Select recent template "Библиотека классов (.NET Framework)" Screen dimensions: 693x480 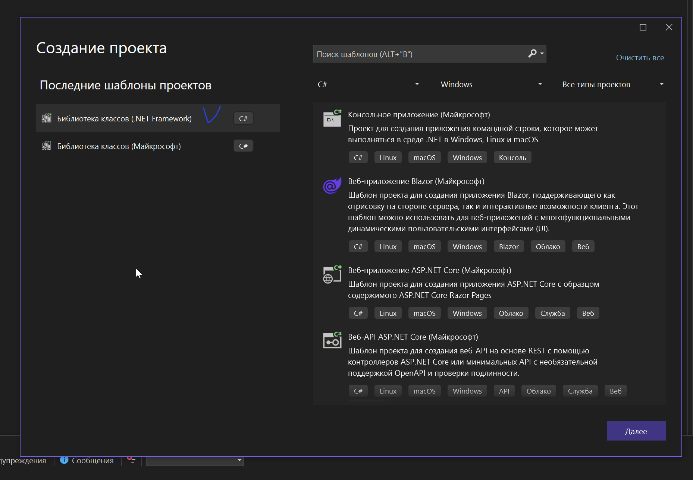(158, 118)
